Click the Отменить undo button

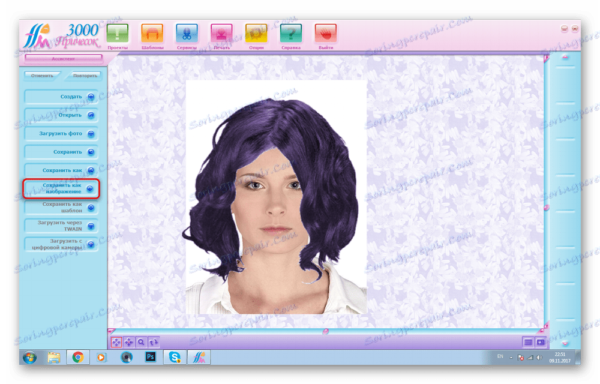point(42,76)
